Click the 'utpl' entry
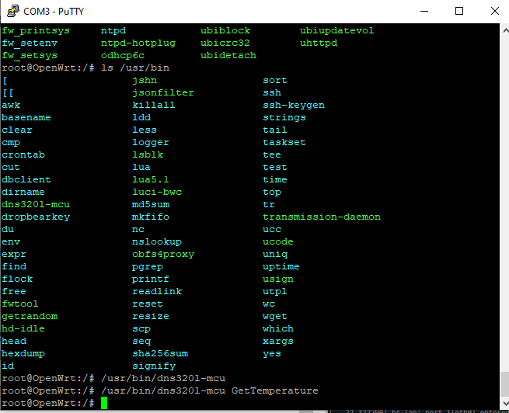This screenshot has height=413, width=509. tap(274, 291)
